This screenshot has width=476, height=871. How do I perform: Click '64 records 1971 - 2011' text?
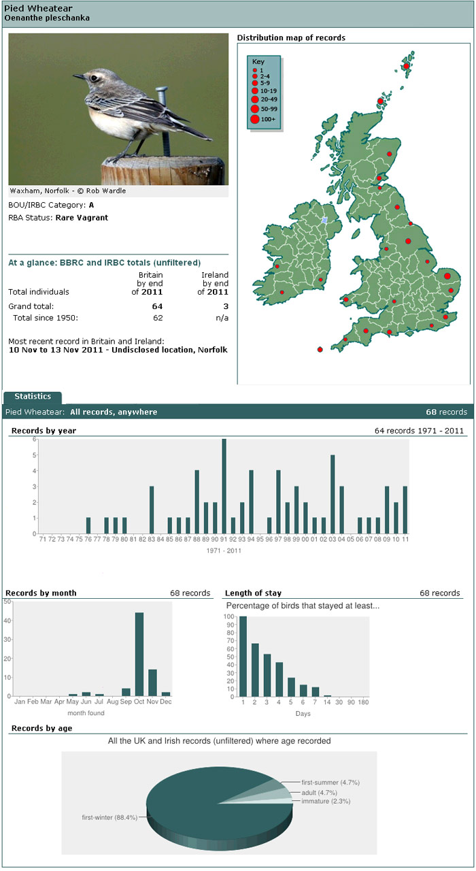point(419,431)
